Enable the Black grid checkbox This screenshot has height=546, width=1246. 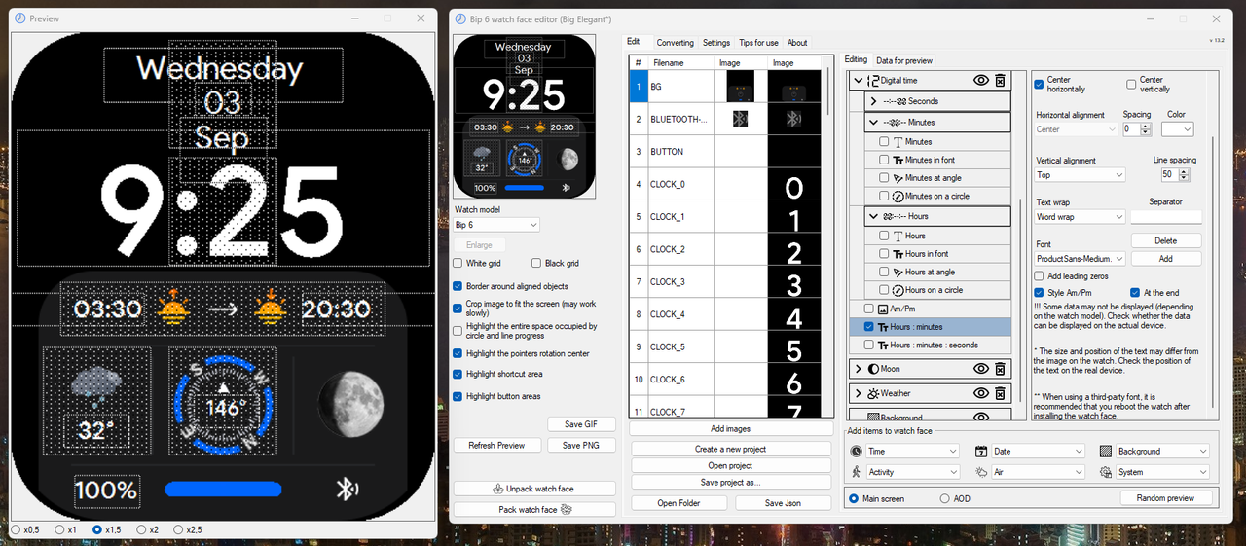coord(536,263)
